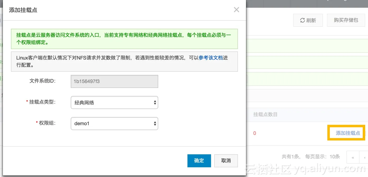Image resolution: width=368 pixels, height=177 pixels.
Task: Click the highlighted 添加挂载点 link
Action: pyautogui.click(x=348, y=133)
